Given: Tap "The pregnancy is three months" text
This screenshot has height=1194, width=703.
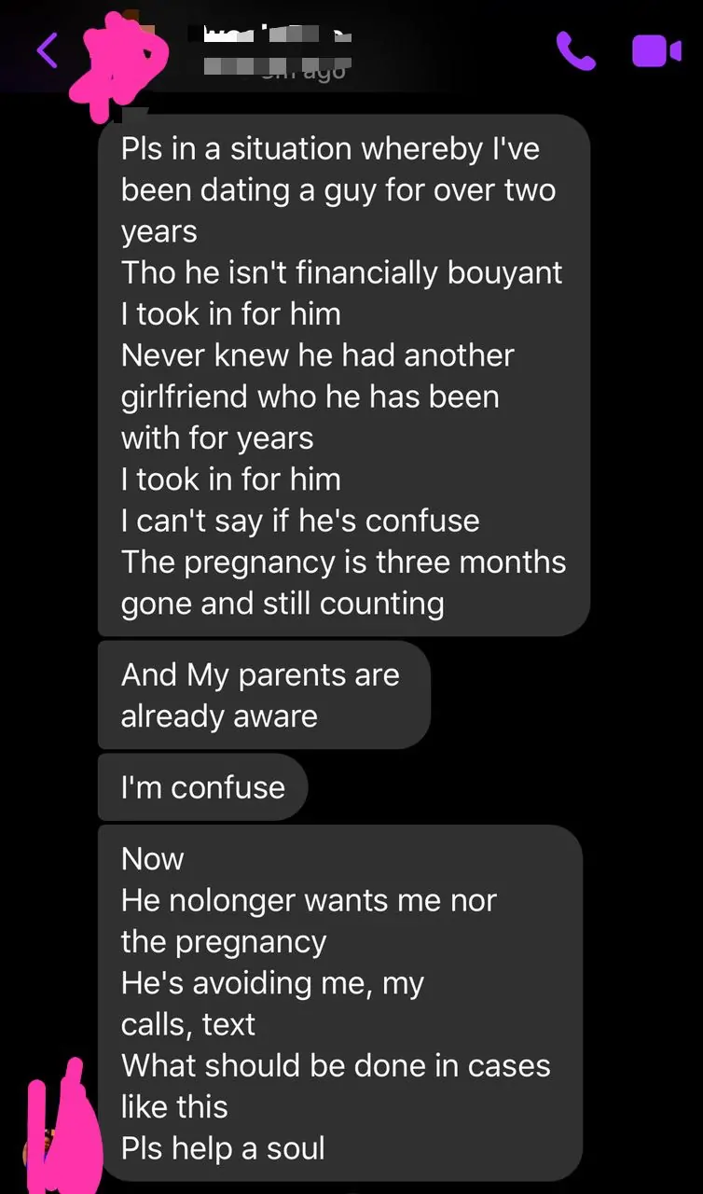Looking at the screenshot, I should click(343, 562).
